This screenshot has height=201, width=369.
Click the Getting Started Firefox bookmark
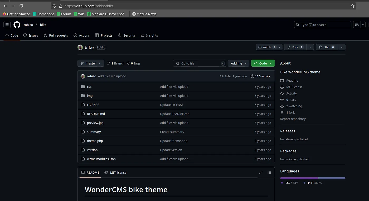pyautogui.click(x=16, y=14)
